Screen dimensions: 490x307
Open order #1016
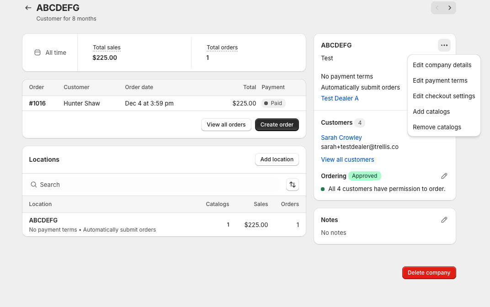click(37, 103)
